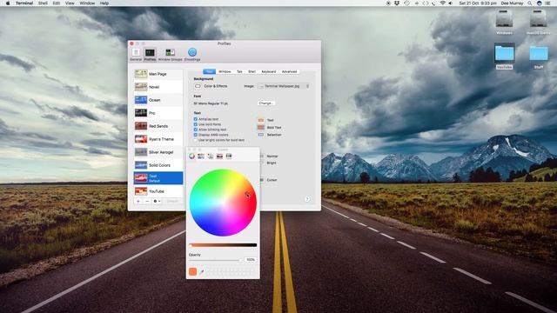Switch to the Text tab

pyautogui.click(x=209, y=71)
